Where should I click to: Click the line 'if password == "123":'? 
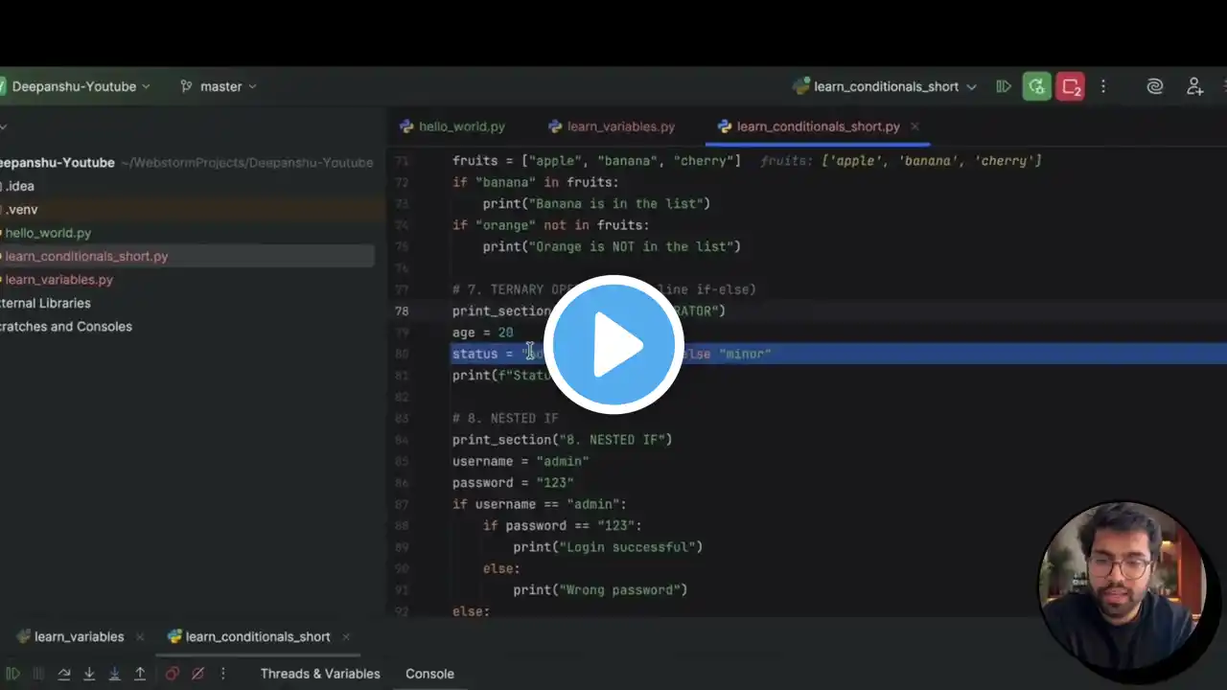(x=563, y=526)
